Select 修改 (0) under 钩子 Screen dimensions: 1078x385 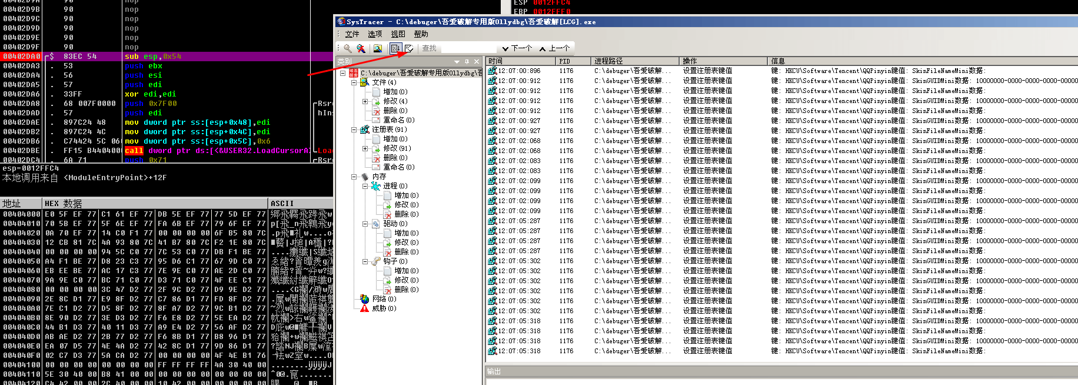pos(407,280)
